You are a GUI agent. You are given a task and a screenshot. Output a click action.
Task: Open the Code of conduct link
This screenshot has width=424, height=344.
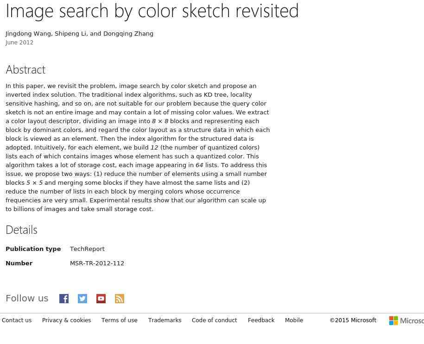pos(215,320)
